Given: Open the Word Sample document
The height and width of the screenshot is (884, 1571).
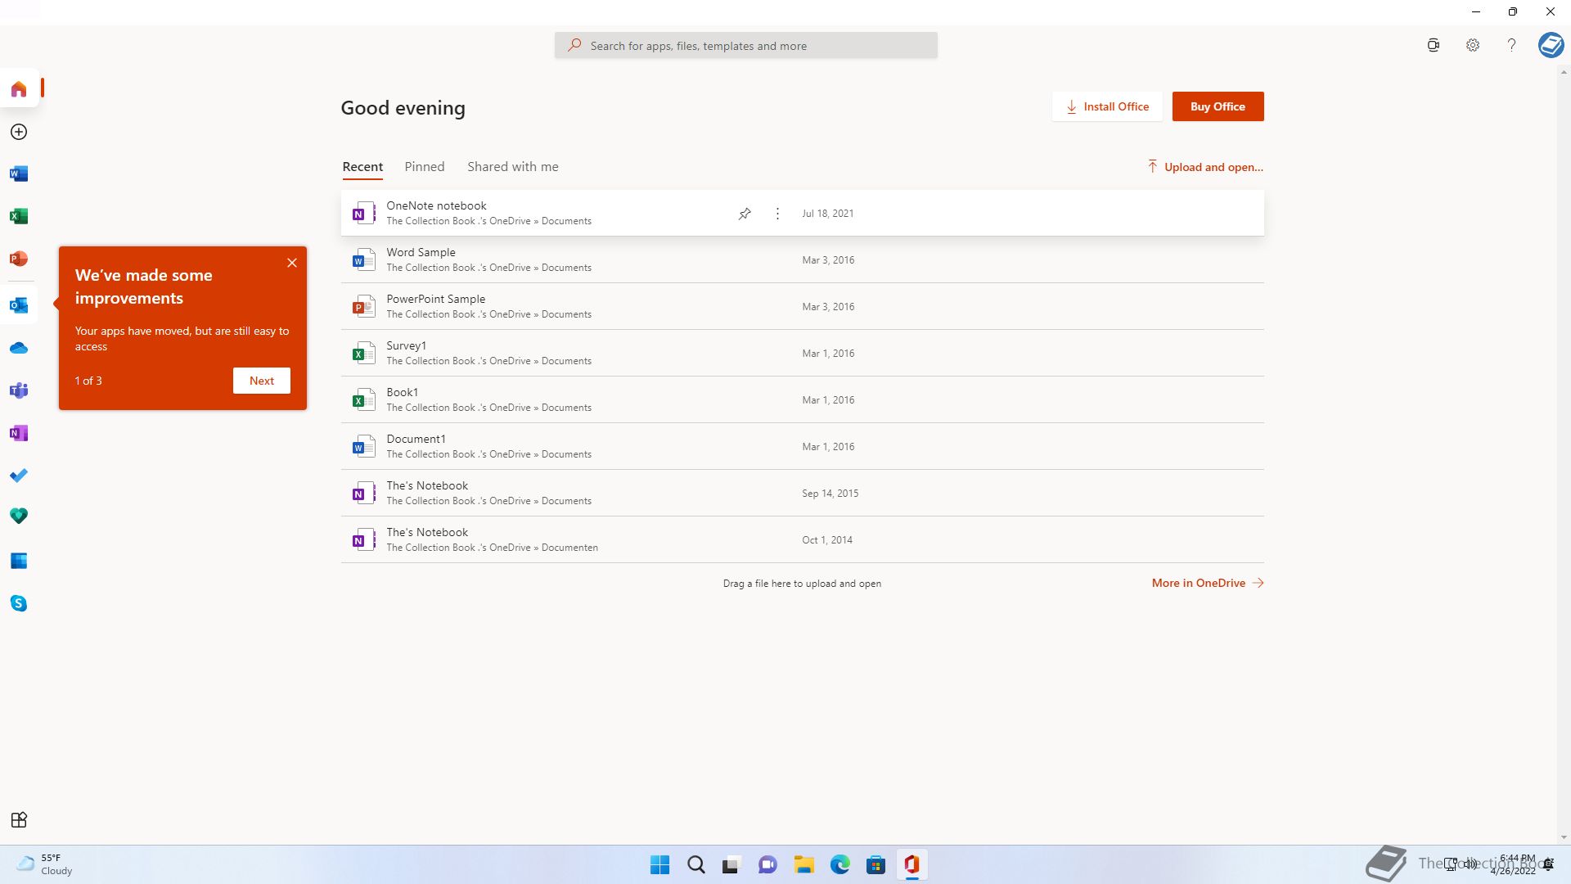Looking at the screenshot, I should (x=802, y=260).
